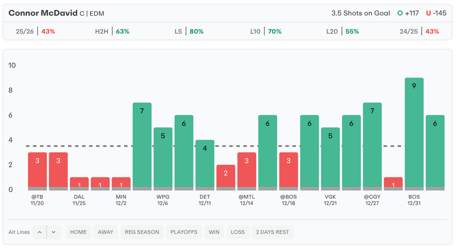Screen dimensions: 457x251
Task: Select the H2H 63% stat tab
Action: point(112,31)
